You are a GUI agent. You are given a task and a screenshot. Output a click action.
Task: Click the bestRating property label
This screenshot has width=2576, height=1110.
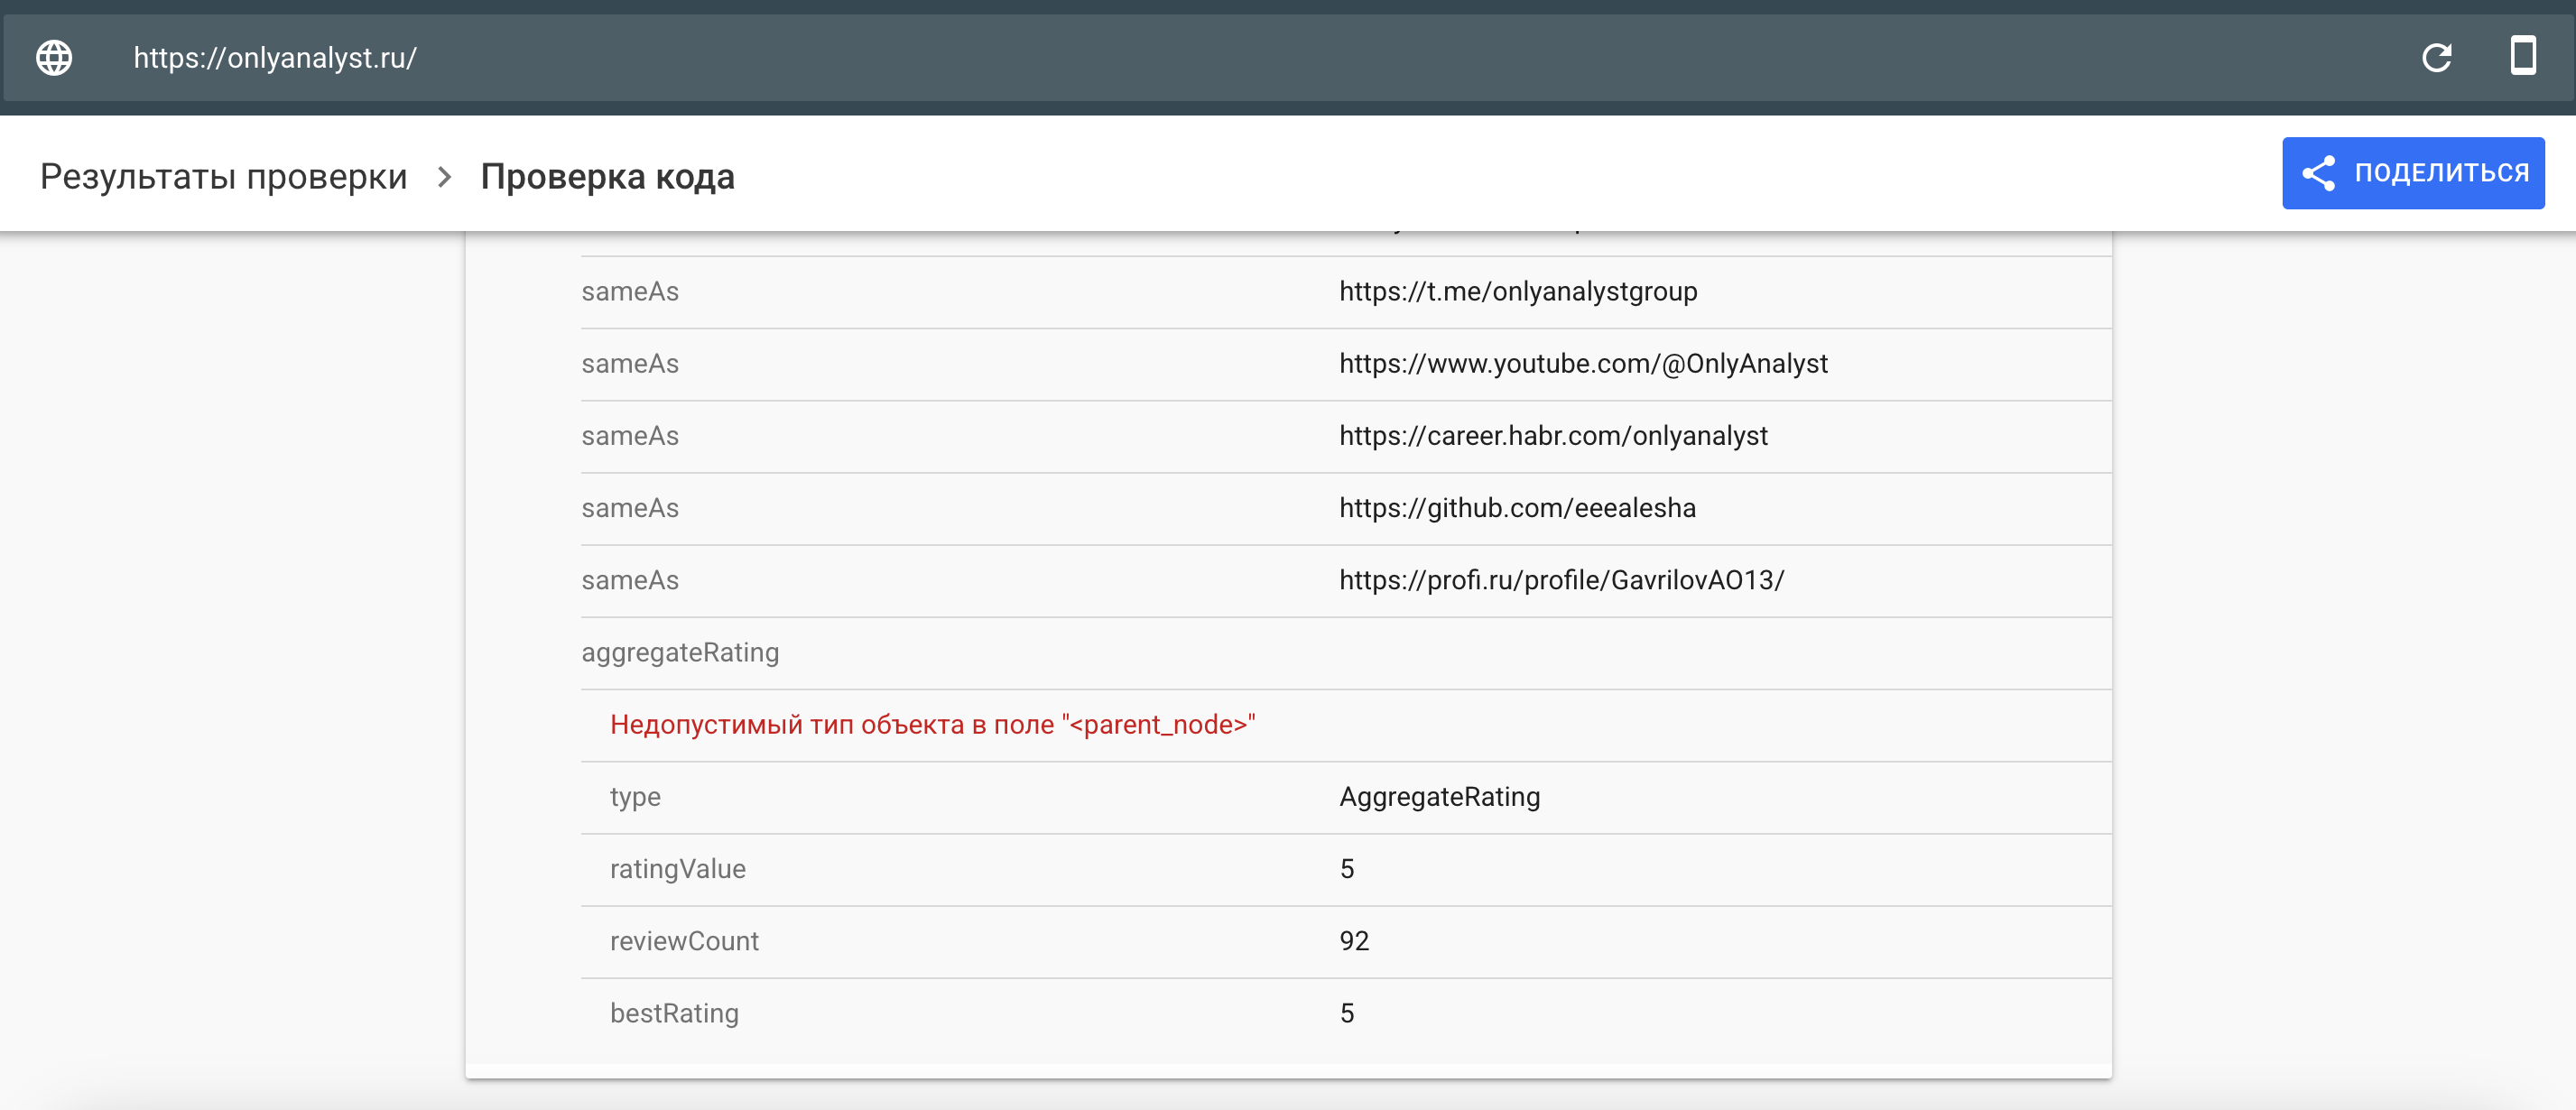(x=674, y=1013)
